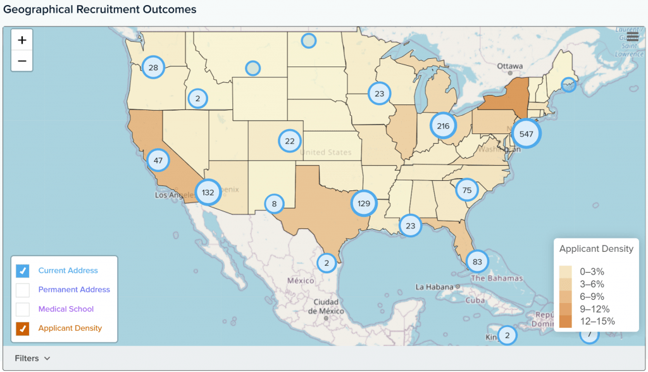Select the 47 cluster in California

click(158, 161)
